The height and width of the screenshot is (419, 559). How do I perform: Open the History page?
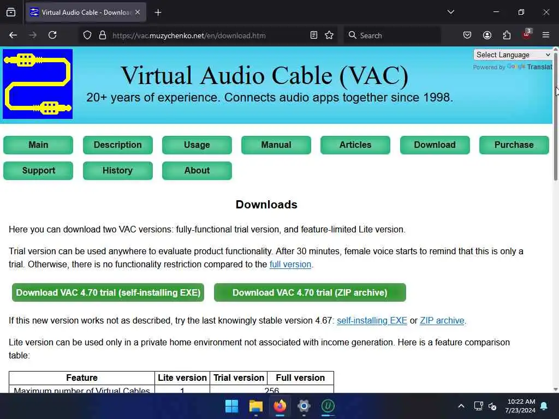pos(118,171)
